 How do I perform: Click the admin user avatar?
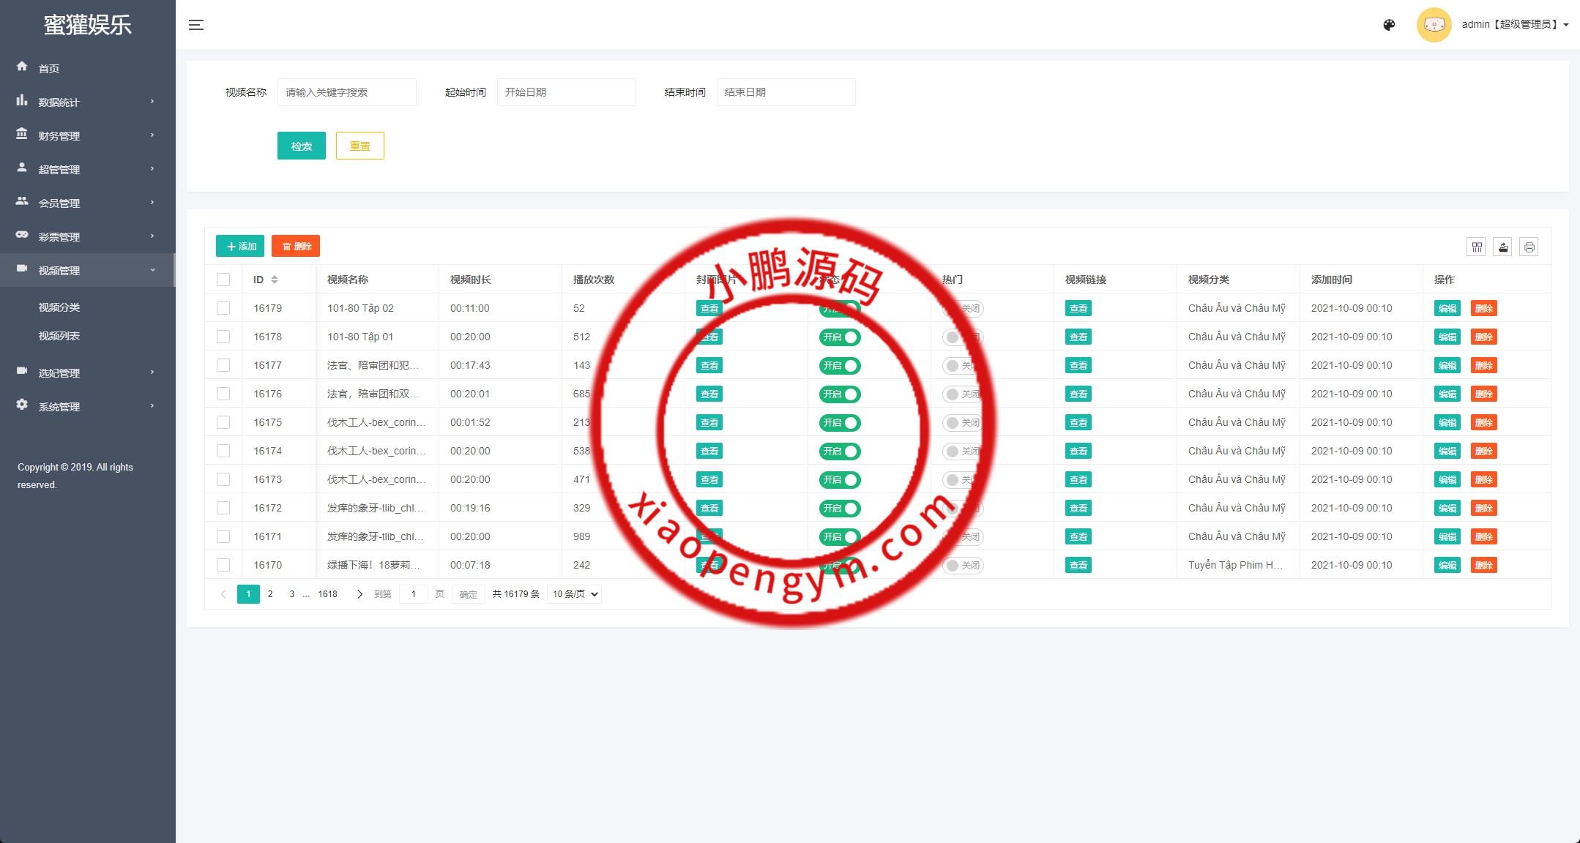point(1434,25)
